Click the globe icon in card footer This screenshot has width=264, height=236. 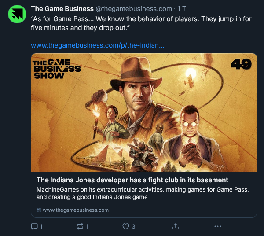[39, 210]
